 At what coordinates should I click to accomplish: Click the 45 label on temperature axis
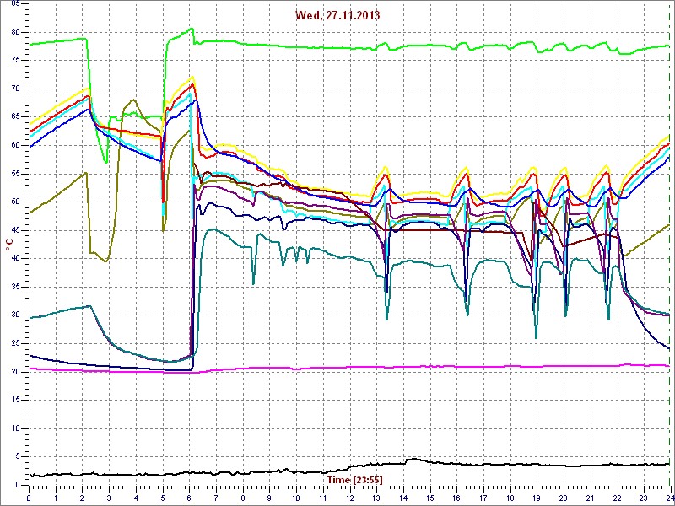pos(15,230)
